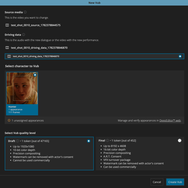
Task: Click the source file name test_shot_0010_source_1782378844575
Action: pos(36,25)
